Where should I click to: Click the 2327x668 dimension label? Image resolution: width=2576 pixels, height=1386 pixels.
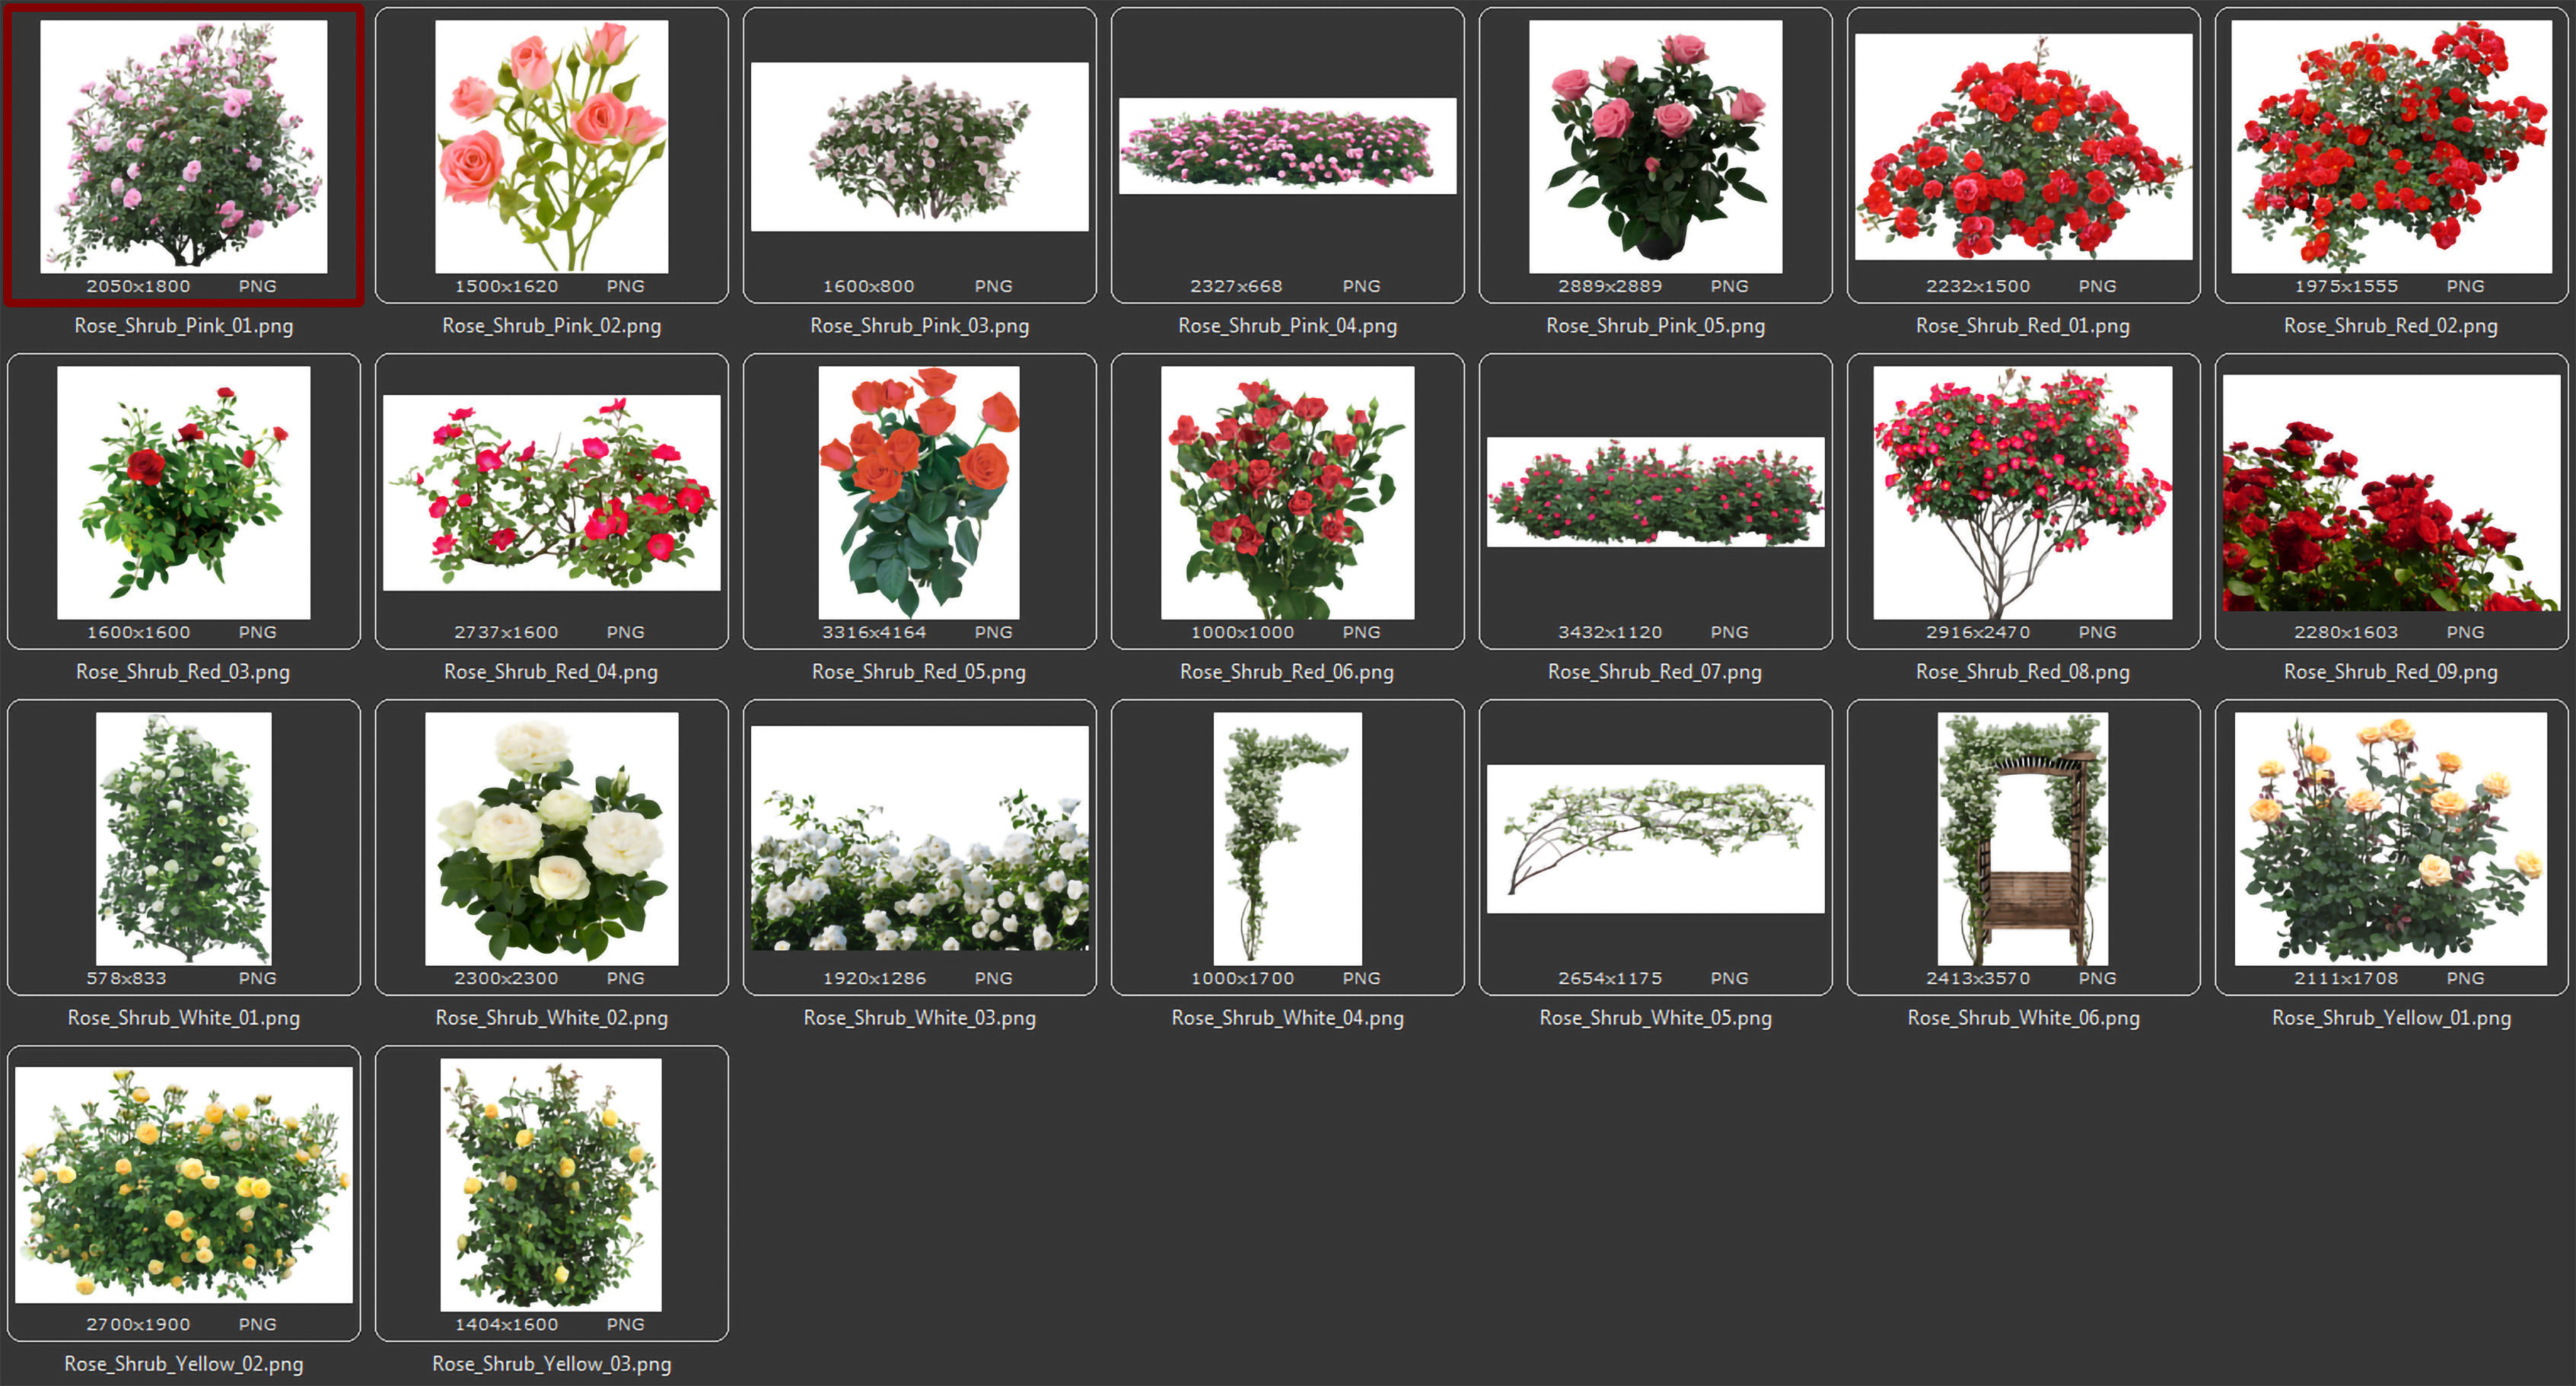point(1236,286)
